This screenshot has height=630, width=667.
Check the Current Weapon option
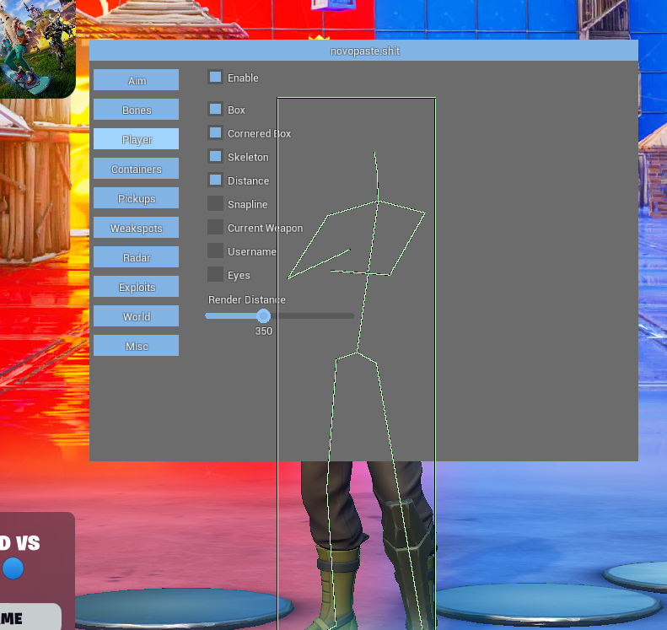(216, 228)
